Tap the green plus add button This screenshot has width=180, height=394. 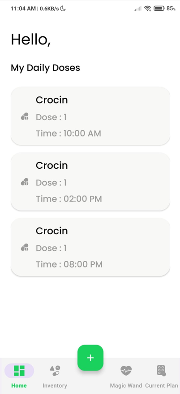90,358
